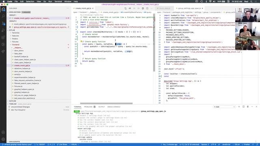
Task: Open the Help menu
Action: click(76, 2)
